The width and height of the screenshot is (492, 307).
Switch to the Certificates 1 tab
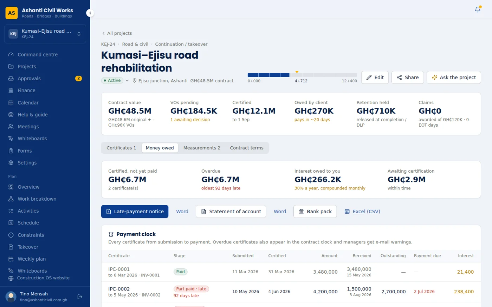(x=121, y=148)
